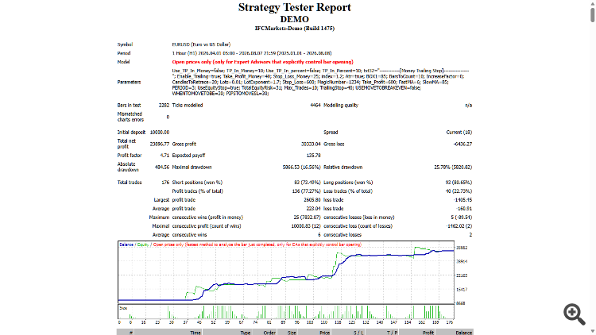
Task: Click the Strategy Tester Report heading
Action: 295,7
